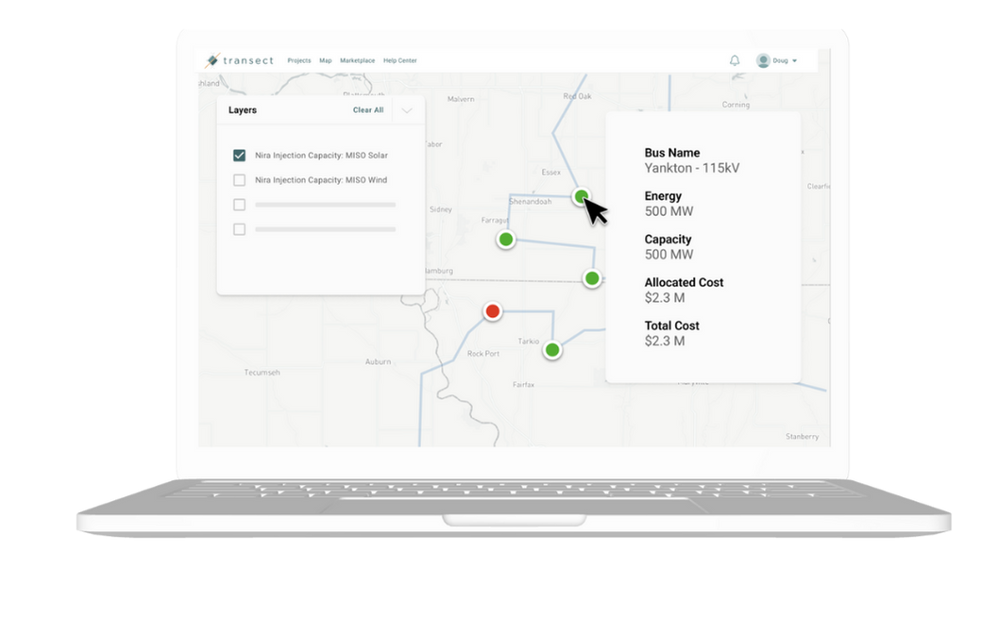The image size is (998, 633).
Task: Click the 'Yankton - 115kV' value
Action: tap(692, 168)
